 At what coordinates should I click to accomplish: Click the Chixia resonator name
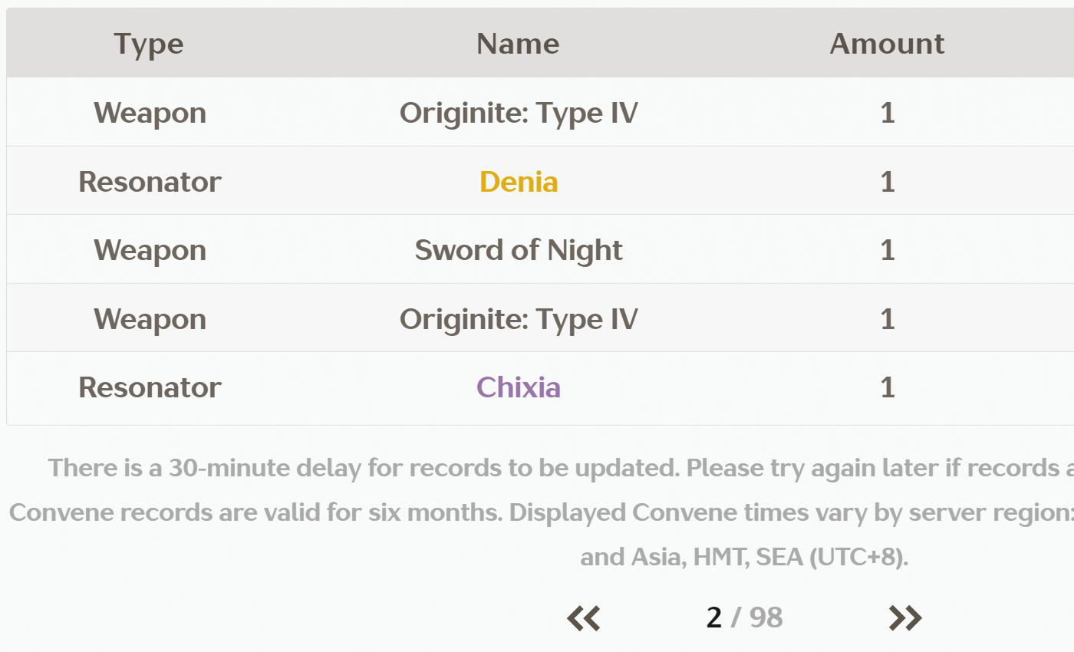[x=519, y=387]
